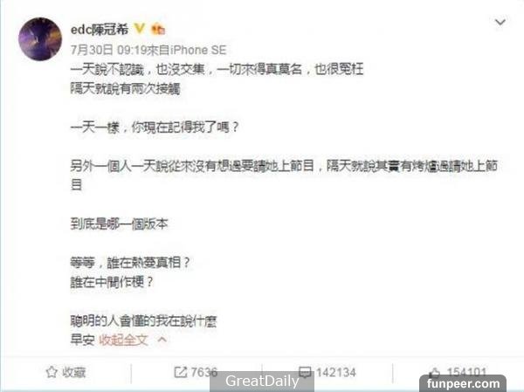
Task: Click the edc陳冠希 profile avatar
Action: [x=40, y=39]
